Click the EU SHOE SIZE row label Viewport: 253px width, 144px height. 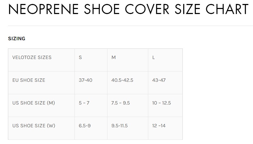tap(29, 80)
